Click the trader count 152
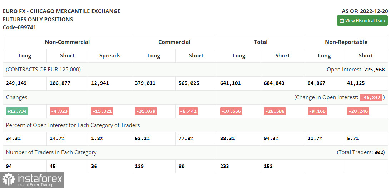Screen dimensions: 391x188 (x=268, y=166)
